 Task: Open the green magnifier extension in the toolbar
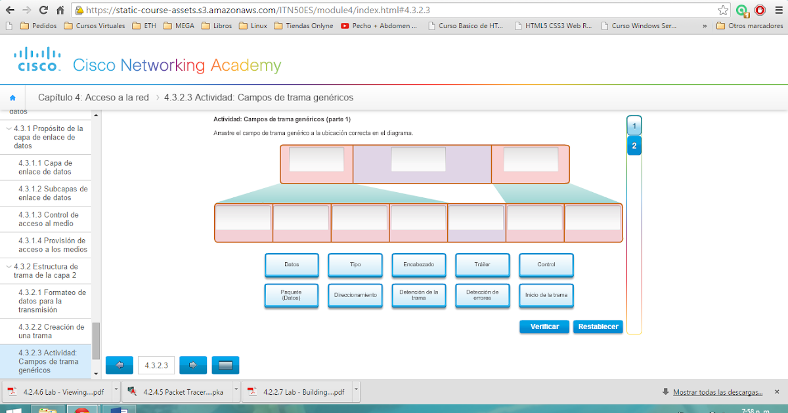743,10
